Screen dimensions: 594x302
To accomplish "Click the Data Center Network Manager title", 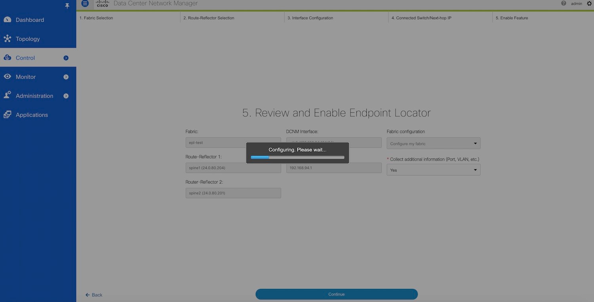I will point(156,4).
